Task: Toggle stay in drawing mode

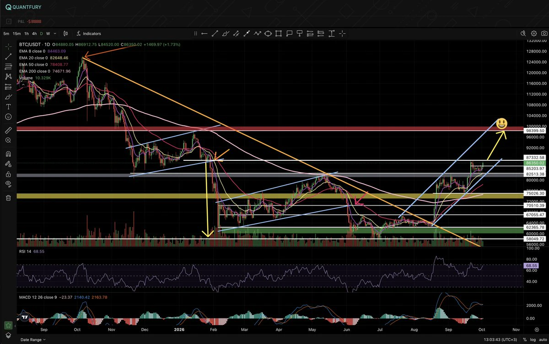Action: 8,164
